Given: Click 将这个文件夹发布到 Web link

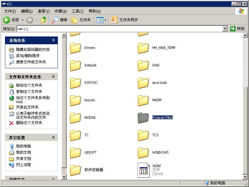Looking at the screenshot, I should click(x=33, y=100).
